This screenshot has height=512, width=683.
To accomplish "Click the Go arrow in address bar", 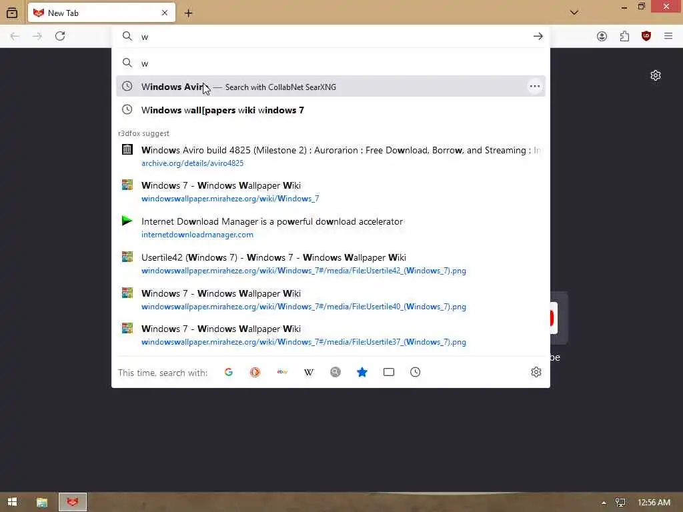I will [538, 36].
